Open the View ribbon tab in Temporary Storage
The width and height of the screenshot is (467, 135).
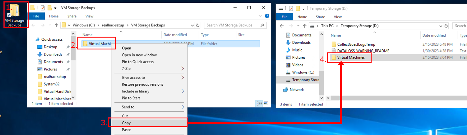tap(338, 17)
